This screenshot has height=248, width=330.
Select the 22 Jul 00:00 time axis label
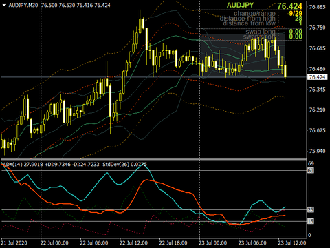(54, 243)
